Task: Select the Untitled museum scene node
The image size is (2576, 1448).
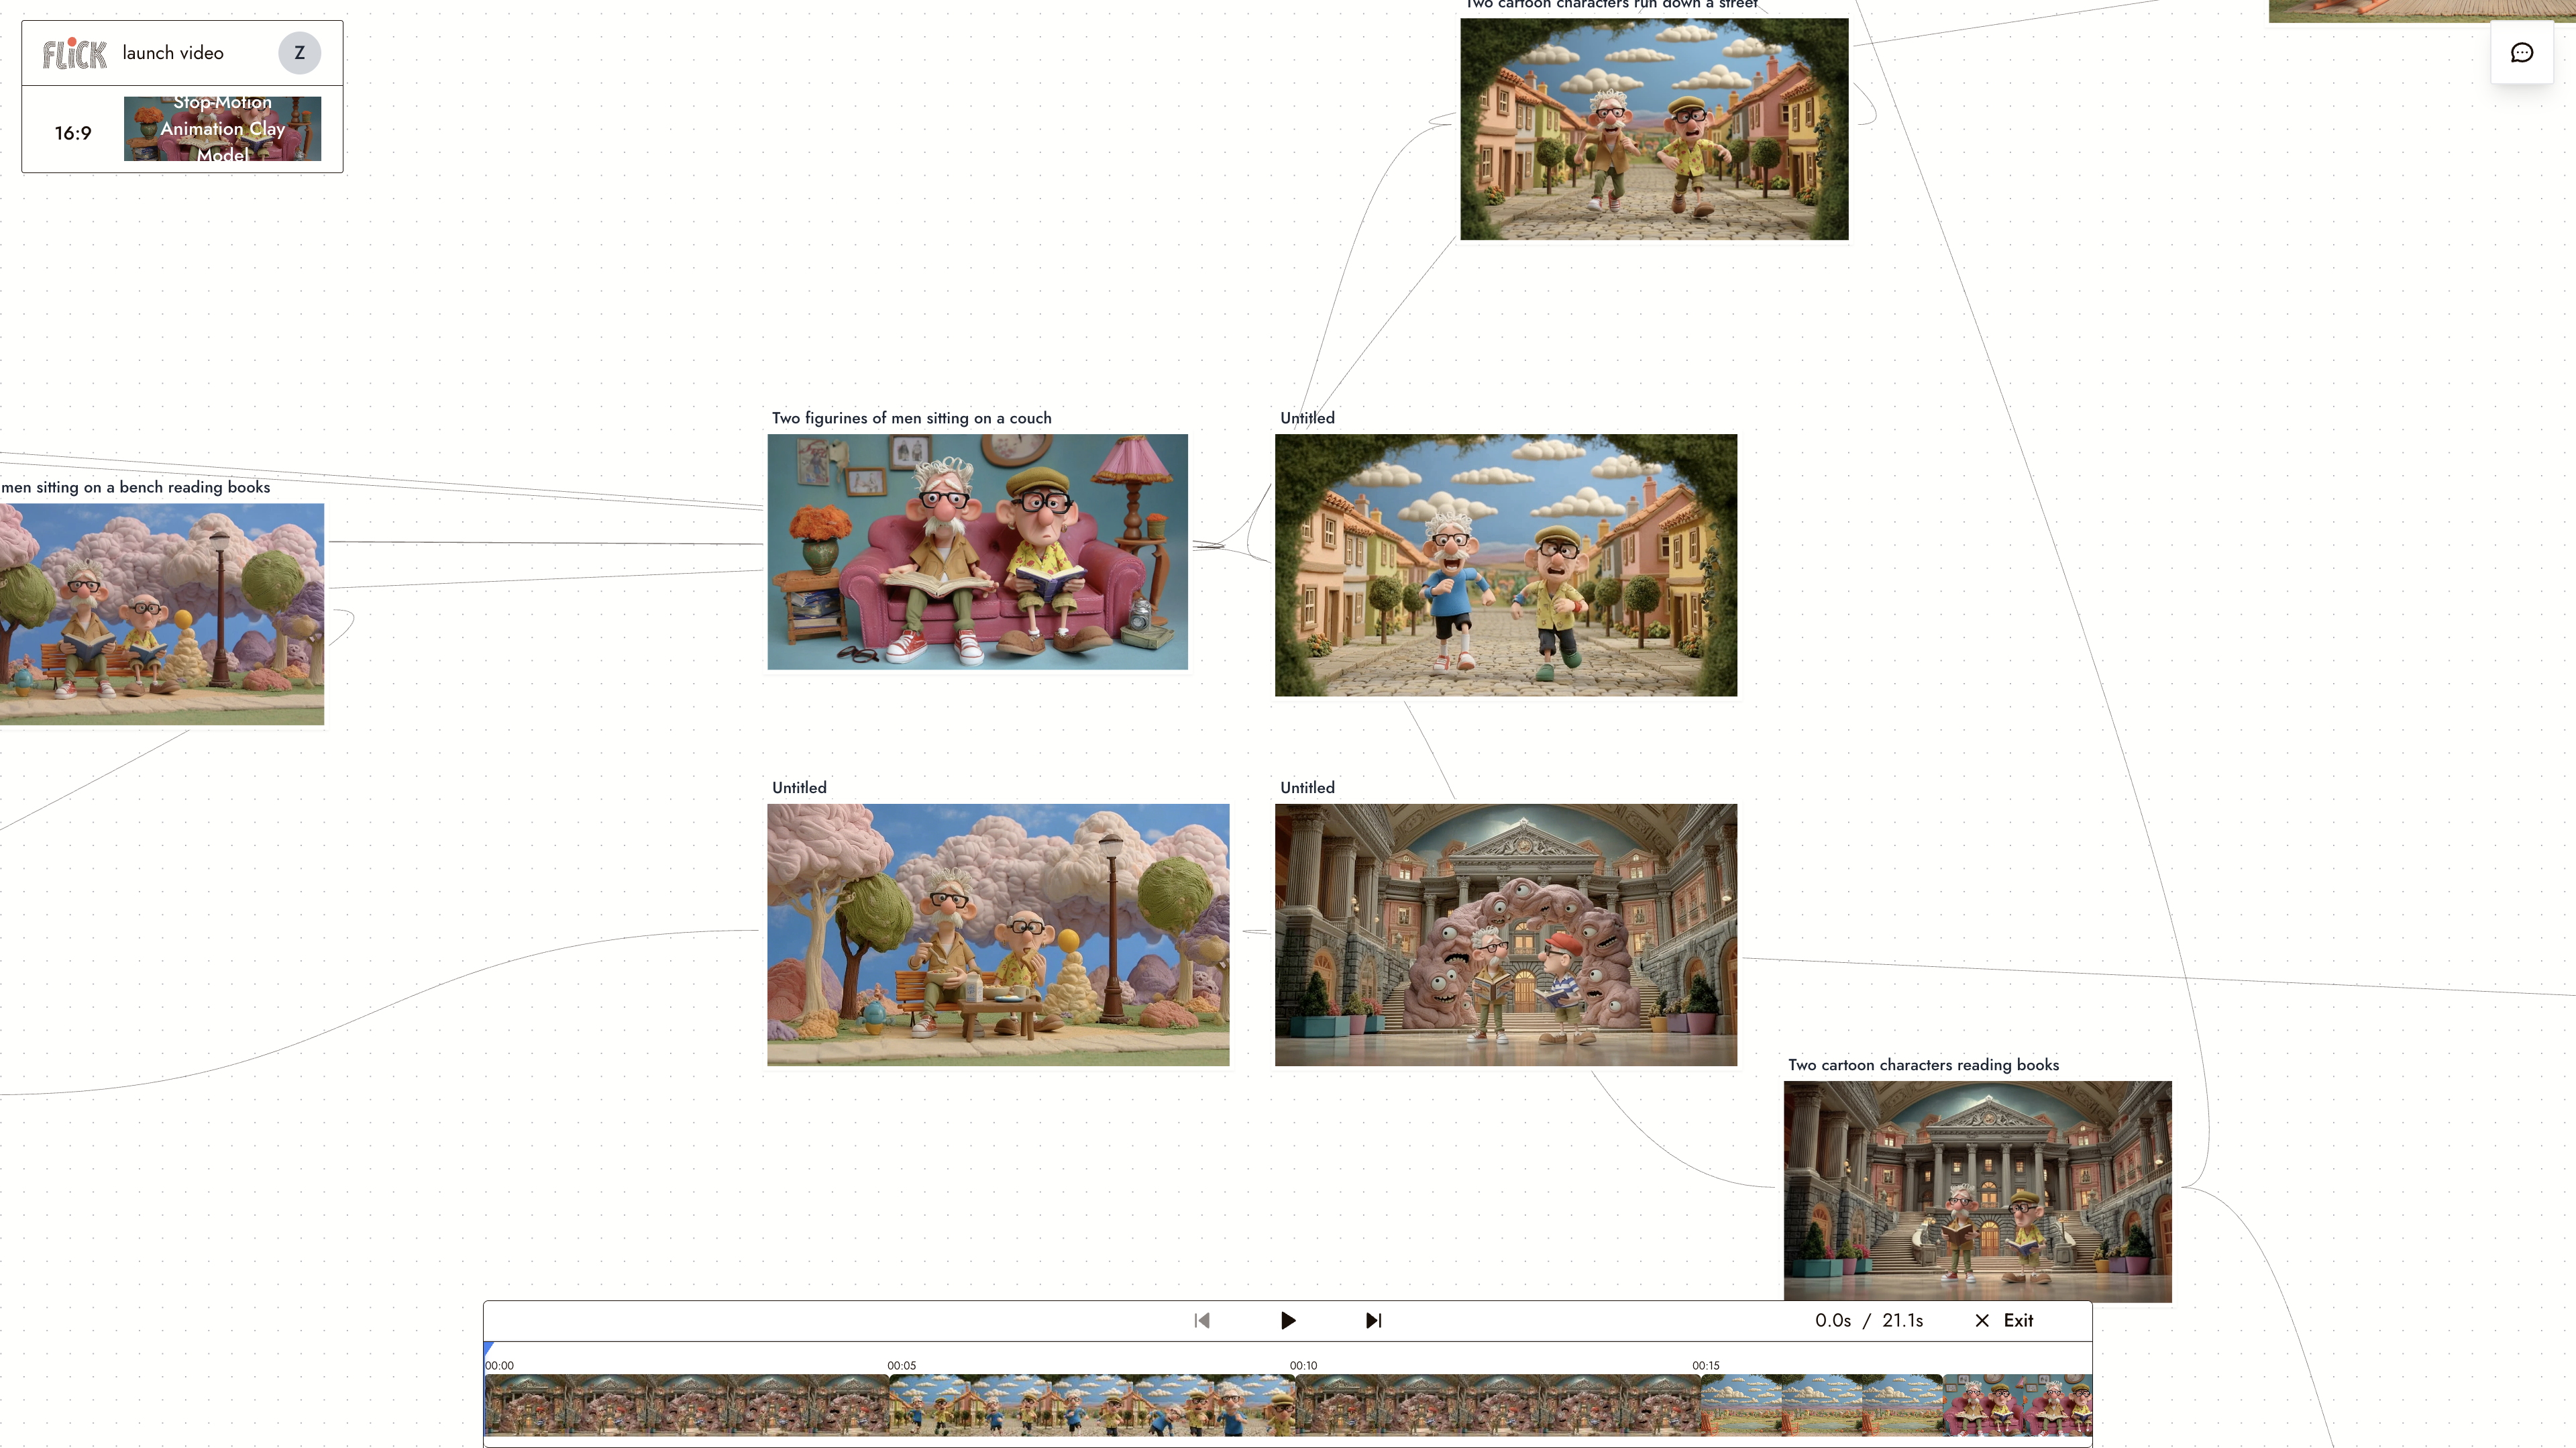Action: click(1507, 935)
